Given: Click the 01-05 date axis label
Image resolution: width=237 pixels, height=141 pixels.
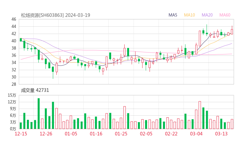Looking at the screenshot, I should (x=71, y=134).
